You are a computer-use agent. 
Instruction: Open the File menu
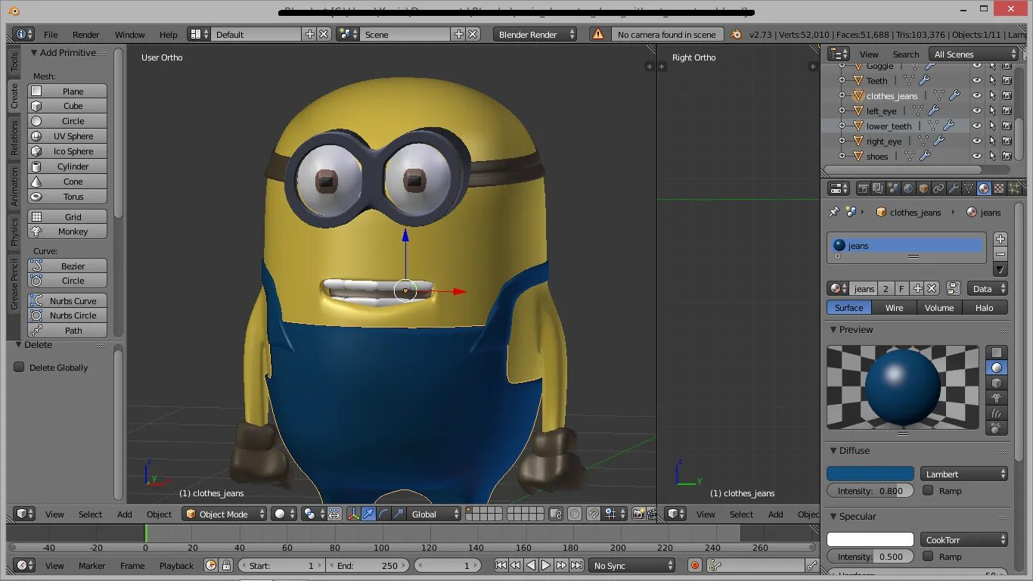point(51,35)
